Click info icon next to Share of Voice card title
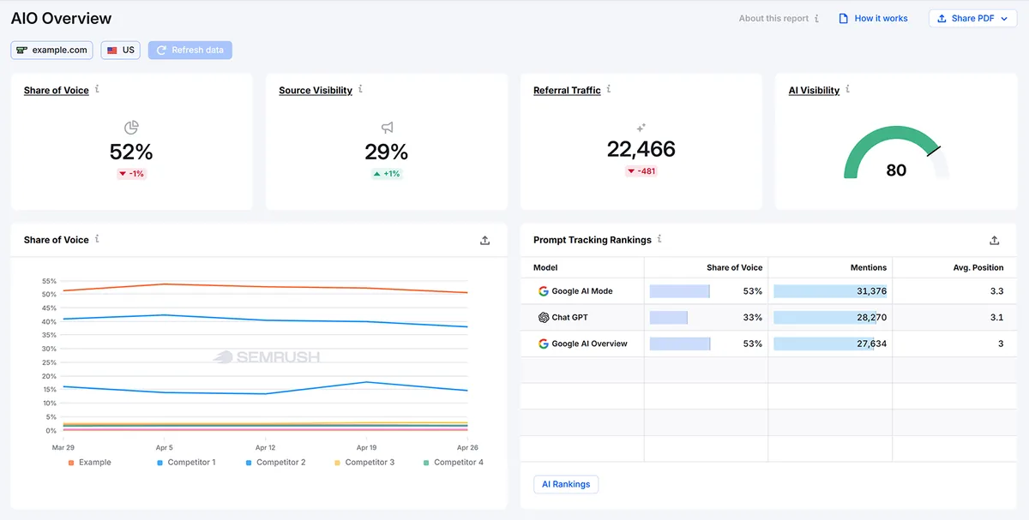Image resolution: width=1029 pixels, height=520 pixels. coord(97,89)
